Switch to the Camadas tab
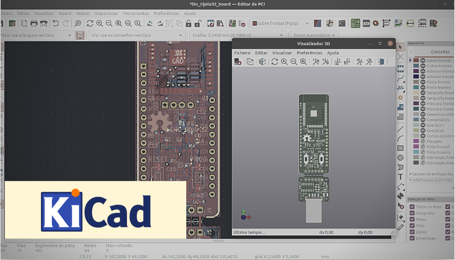The width and height of the screenshot is (455, 260). (x=440, y=52)
